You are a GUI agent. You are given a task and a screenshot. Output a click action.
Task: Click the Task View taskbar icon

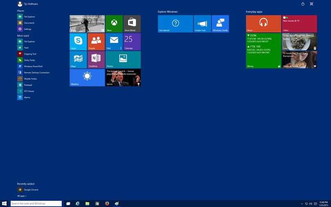(x=68, y=203)
